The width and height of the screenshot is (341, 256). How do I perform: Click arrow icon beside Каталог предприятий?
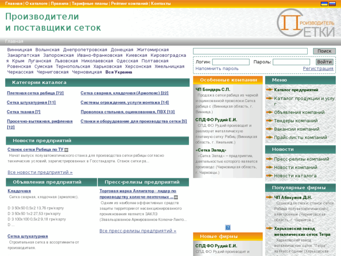pos(269,89)
